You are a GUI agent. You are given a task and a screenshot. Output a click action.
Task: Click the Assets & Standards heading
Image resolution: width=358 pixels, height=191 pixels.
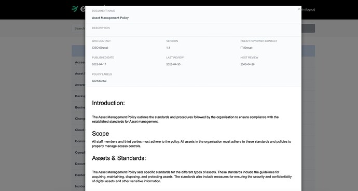pos(119,158)
